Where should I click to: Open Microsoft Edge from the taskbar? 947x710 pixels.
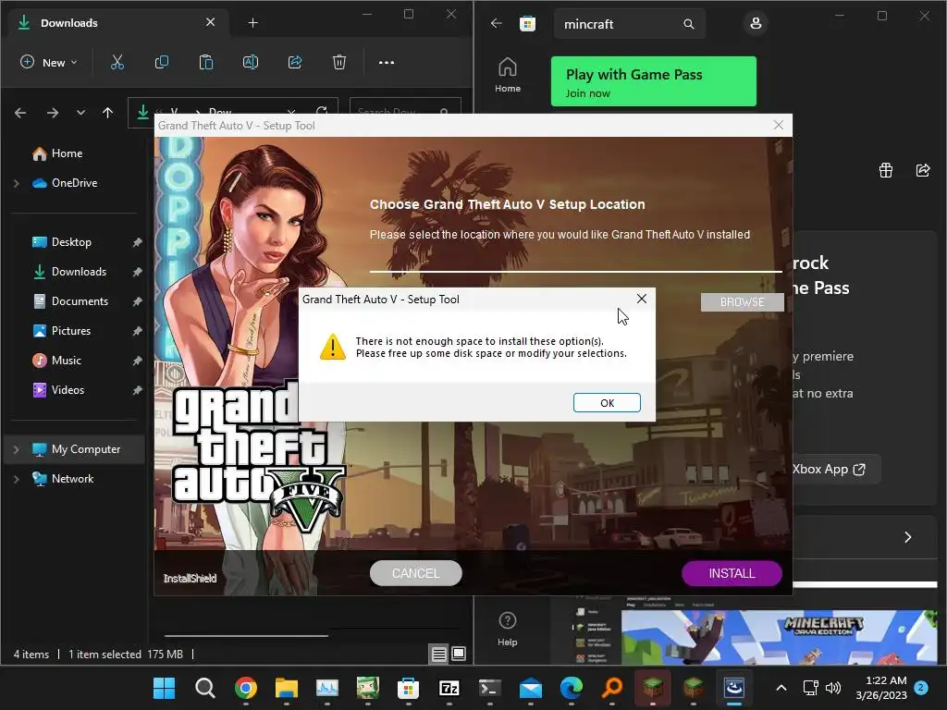572,688
